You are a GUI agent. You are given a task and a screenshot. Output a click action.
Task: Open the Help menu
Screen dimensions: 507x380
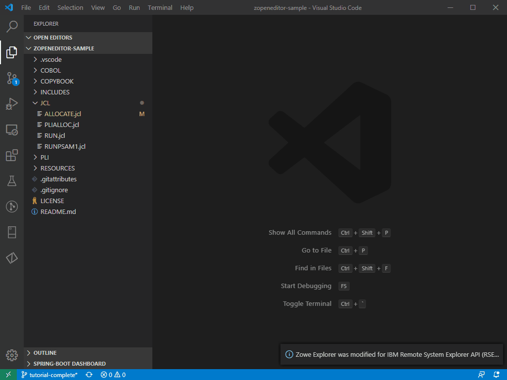click(x=187, y=7)
